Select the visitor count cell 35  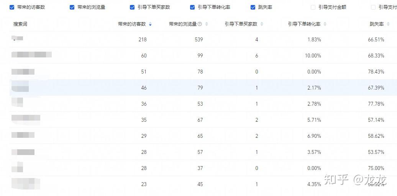pyautogui.click(x=144, y=120)
